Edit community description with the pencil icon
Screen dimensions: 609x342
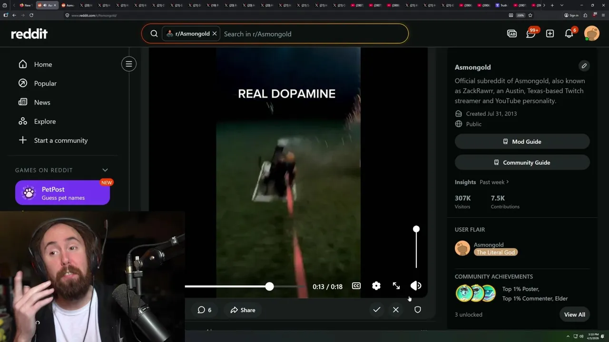pos(584,66)
